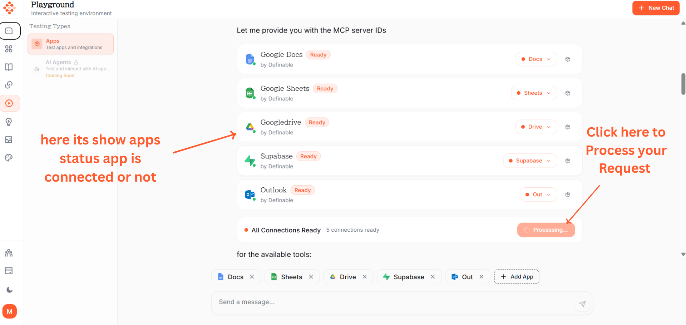The width and height of the screenshot is (686, 325).
Task: Click the cube icon in Google Docs row
Action: [x=568, y=59]
